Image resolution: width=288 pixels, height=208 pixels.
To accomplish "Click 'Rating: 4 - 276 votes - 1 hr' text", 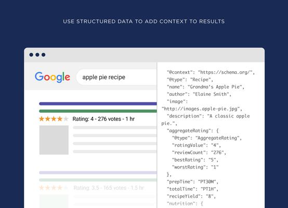I will [x=103, y=119].
